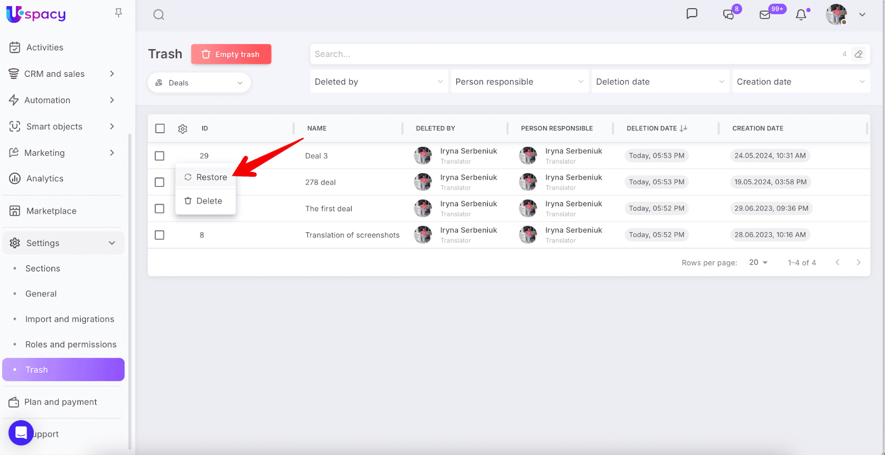Open the email inbox icon with 99+ badge
The image size is (885, 455).
(x=765, y=15)
